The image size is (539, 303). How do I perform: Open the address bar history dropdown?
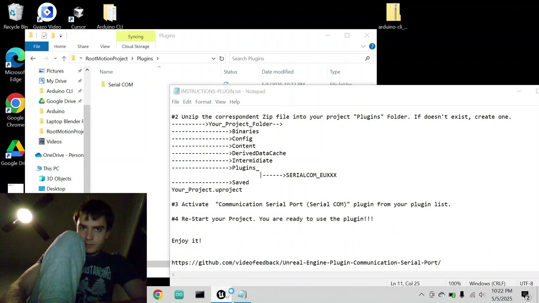213,58
